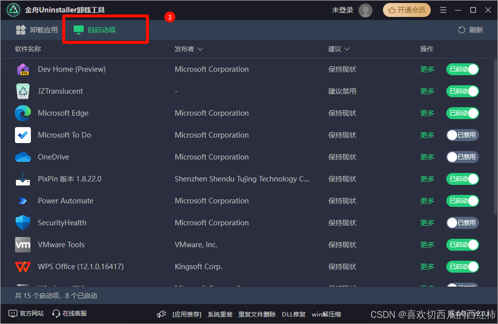
Task: Turn off PixPin startup switch
Action: pos(463,179)
